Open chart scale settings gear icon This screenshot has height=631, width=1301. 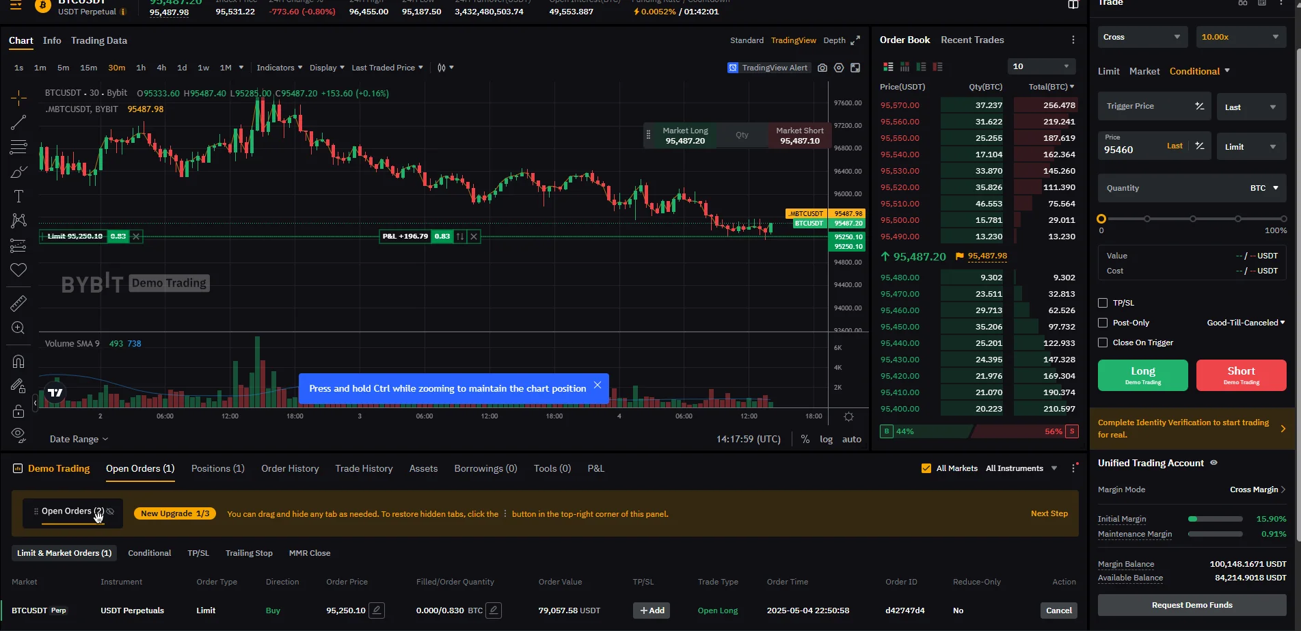click(848, 416)
